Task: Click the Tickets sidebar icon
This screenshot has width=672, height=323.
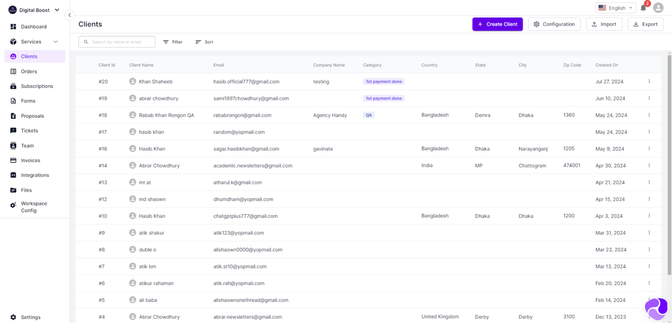Action: (13, 131)
